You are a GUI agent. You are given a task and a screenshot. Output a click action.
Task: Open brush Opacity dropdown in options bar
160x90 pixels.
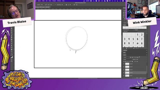44,5
